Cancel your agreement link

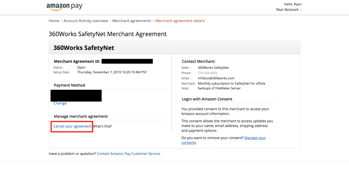[72, 126]
